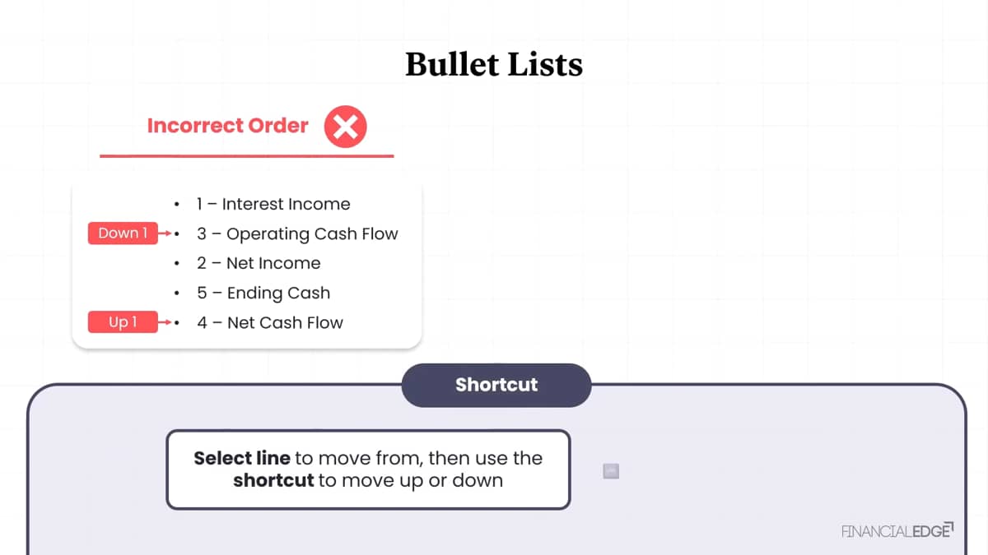Click the Shortcut pill label
This screenshot has height=555, width=988.
pos(496,385)
